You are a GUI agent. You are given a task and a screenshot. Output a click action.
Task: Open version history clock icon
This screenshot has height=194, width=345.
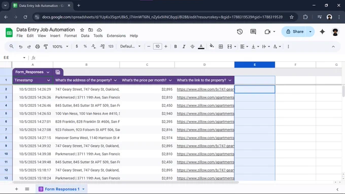pos(240,31)
